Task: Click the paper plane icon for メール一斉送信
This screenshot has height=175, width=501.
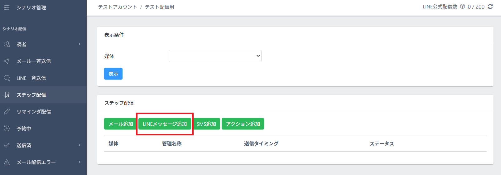Action: click(x=7, y=61)
